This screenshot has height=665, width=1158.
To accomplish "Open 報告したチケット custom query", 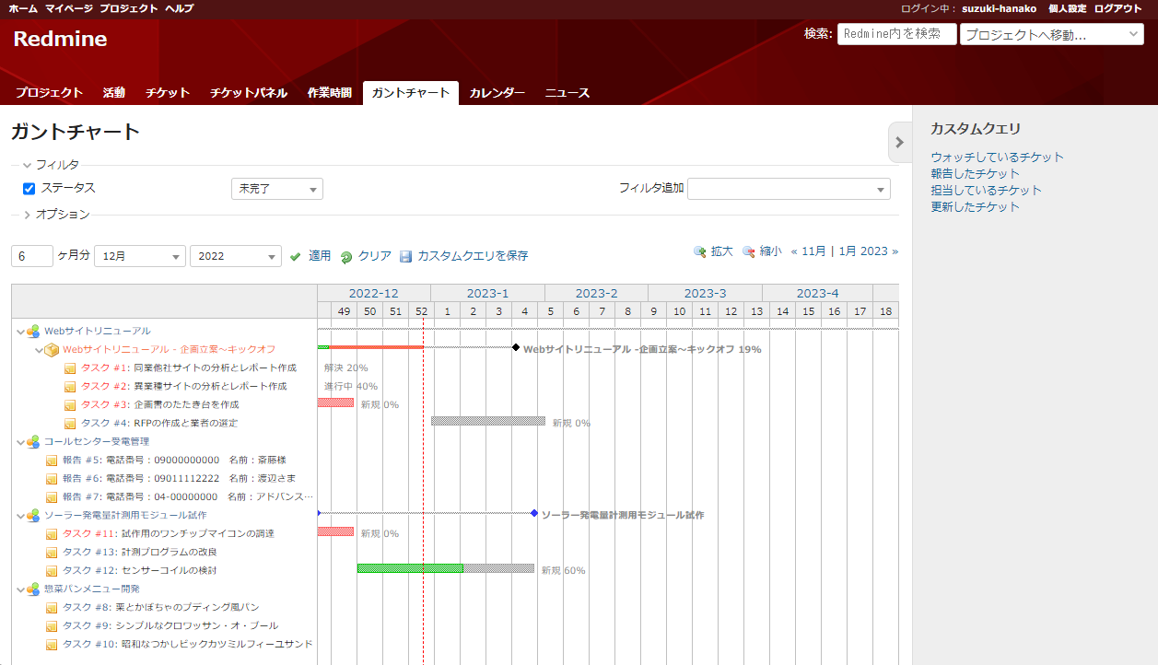I will [975, 174].
